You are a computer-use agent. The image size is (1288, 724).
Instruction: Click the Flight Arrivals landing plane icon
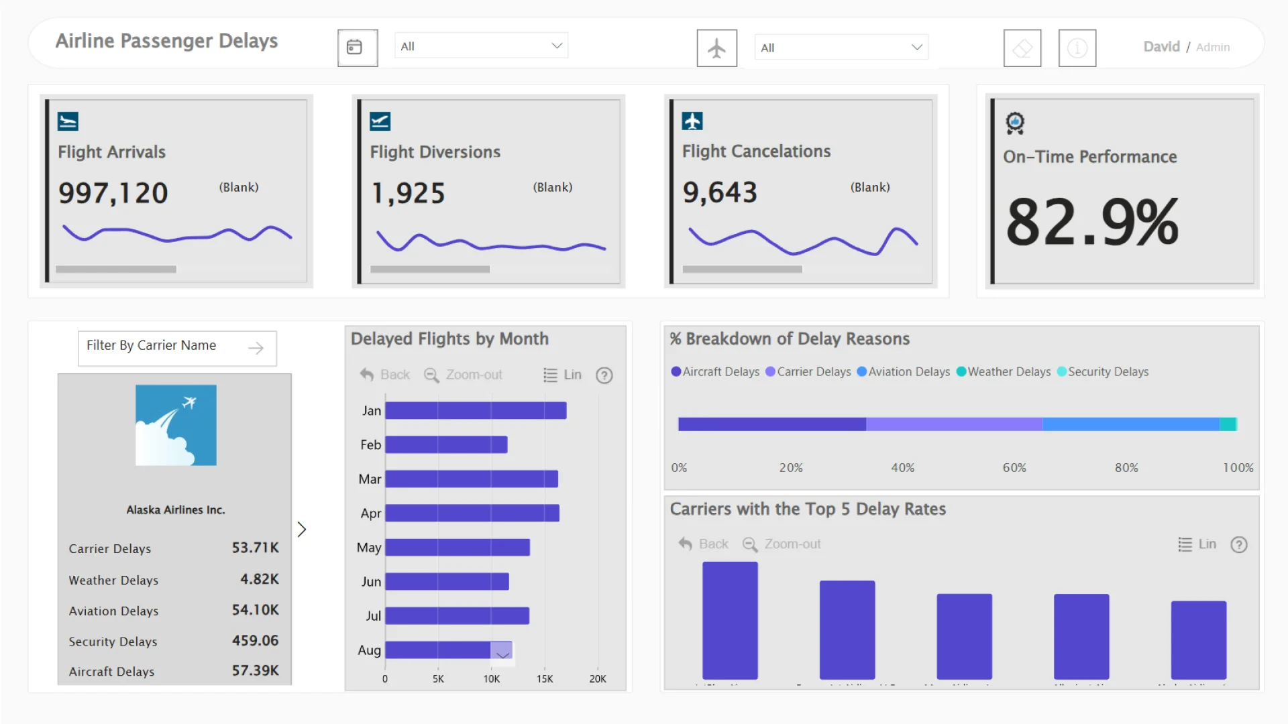pos(68,121)
